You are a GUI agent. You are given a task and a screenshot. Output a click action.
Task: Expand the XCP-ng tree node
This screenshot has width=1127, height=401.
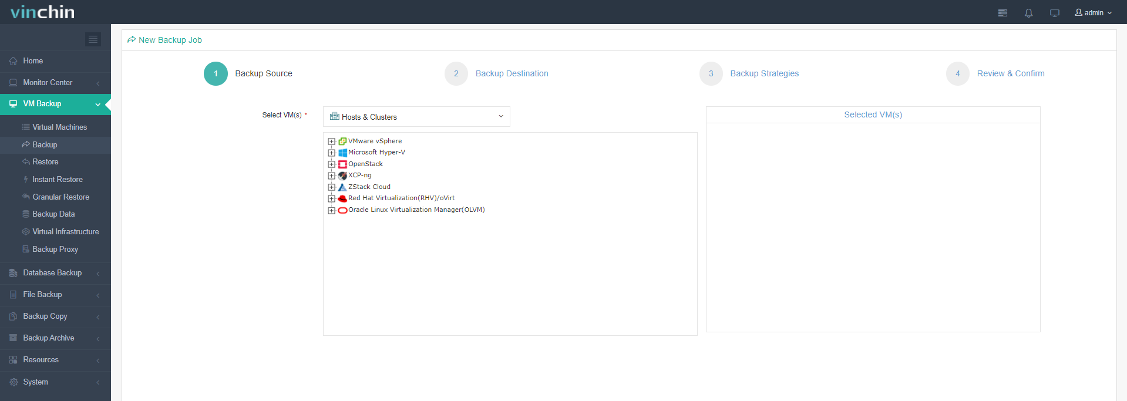[331, 176]
